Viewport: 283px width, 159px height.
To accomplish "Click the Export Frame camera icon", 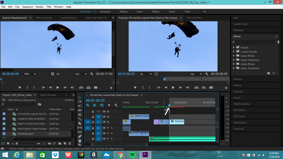I will coord(211,87).
